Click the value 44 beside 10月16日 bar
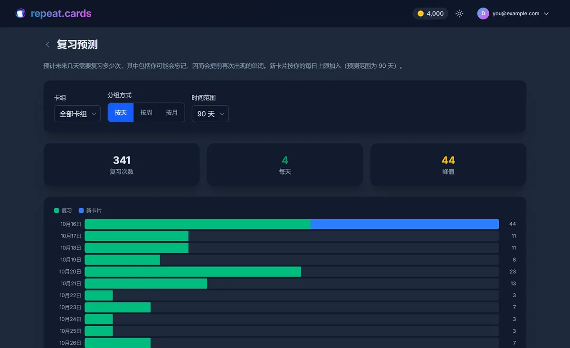This screenshot has height=348, width=570. click(x=513, y=224)
